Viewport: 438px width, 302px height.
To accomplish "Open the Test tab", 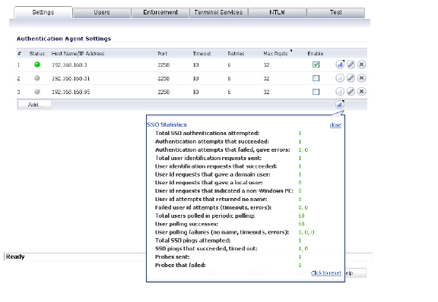I will point(336,13).
